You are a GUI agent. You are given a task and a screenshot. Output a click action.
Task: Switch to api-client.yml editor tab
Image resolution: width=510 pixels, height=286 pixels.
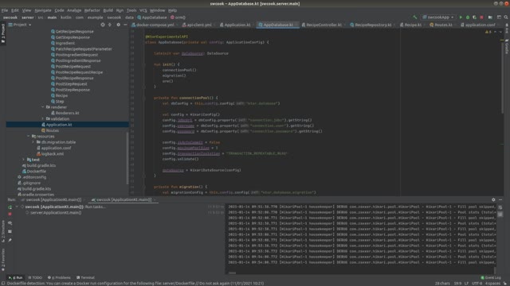pyautogui.click(x=198, y=25)
